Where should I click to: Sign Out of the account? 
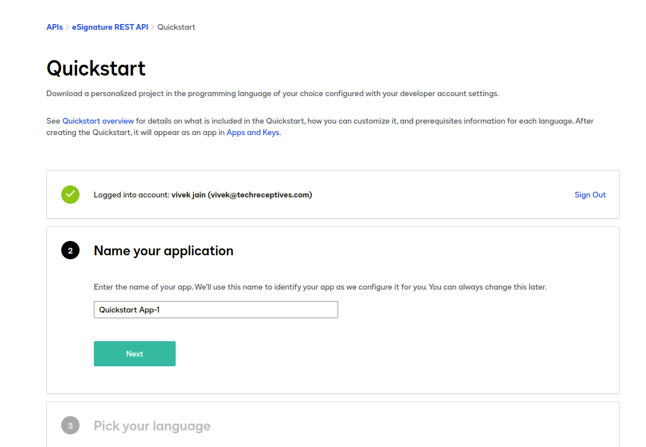click(x=590, y=195)
